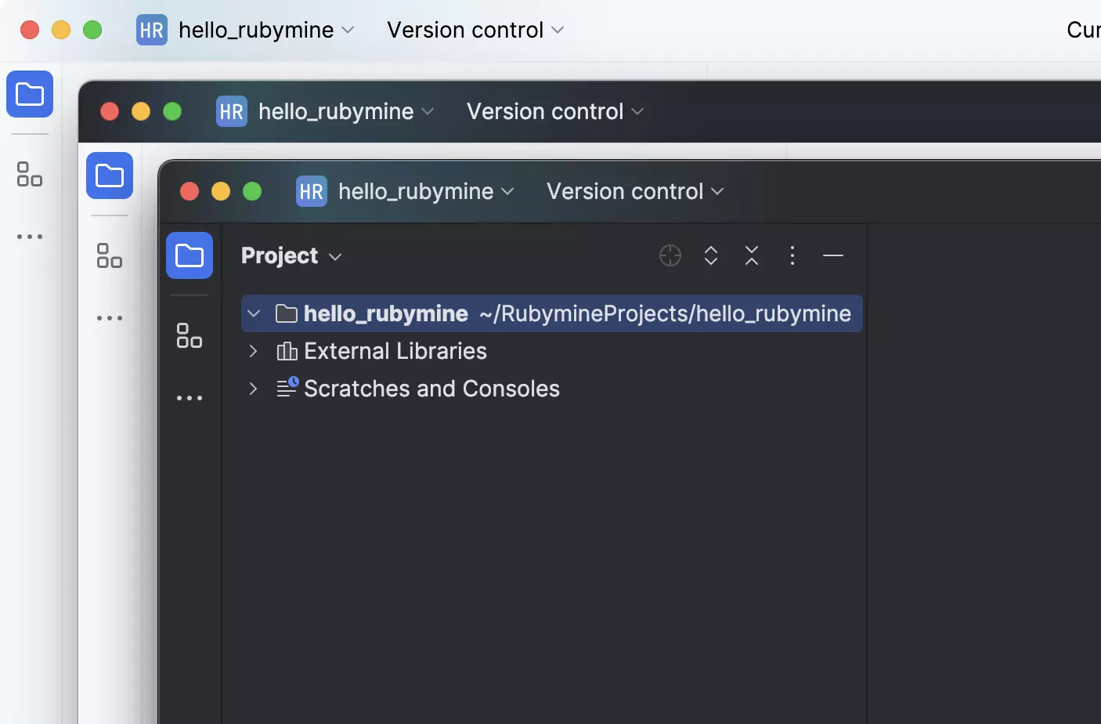Open the Version control popup menu
The image size is (1101, 724).
tap(634, 190)
